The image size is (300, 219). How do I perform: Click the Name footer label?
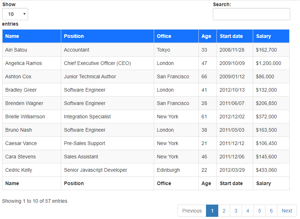[12, 183]
